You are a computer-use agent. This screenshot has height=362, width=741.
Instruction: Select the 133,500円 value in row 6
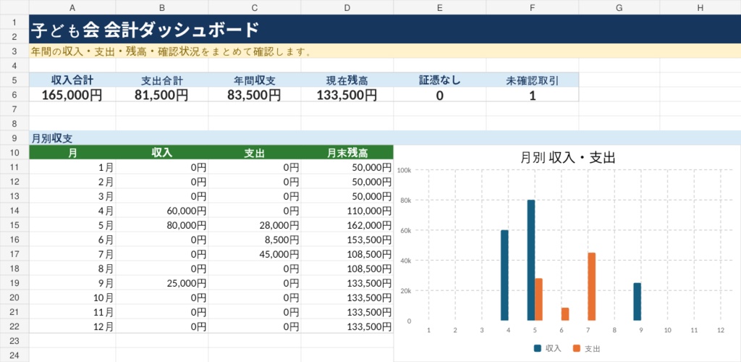(347, 95)
